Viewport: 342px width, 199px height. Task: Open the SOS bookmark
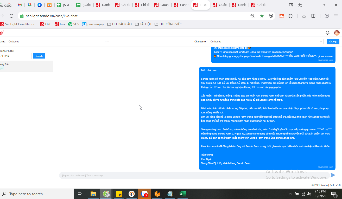point(74,24)
